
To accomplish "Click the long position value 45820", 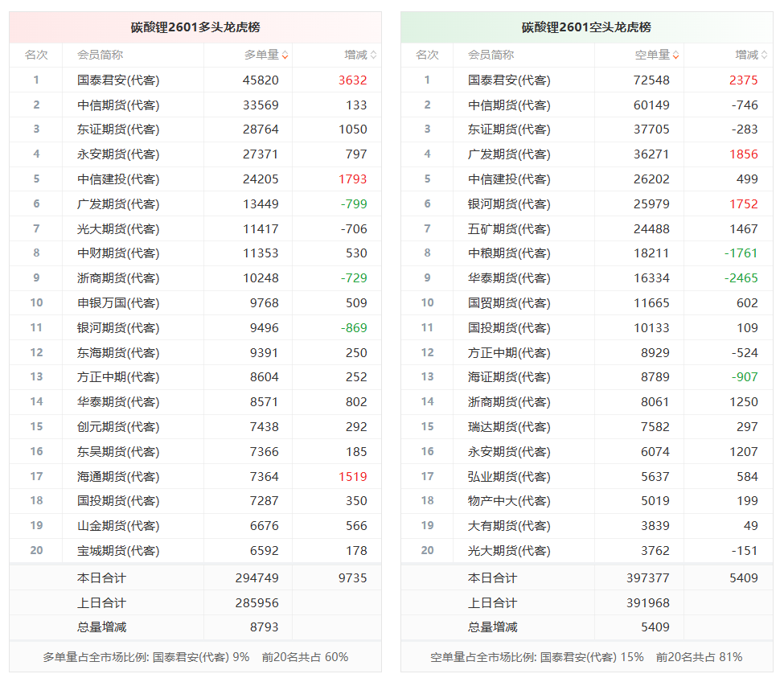I will 261,80.
